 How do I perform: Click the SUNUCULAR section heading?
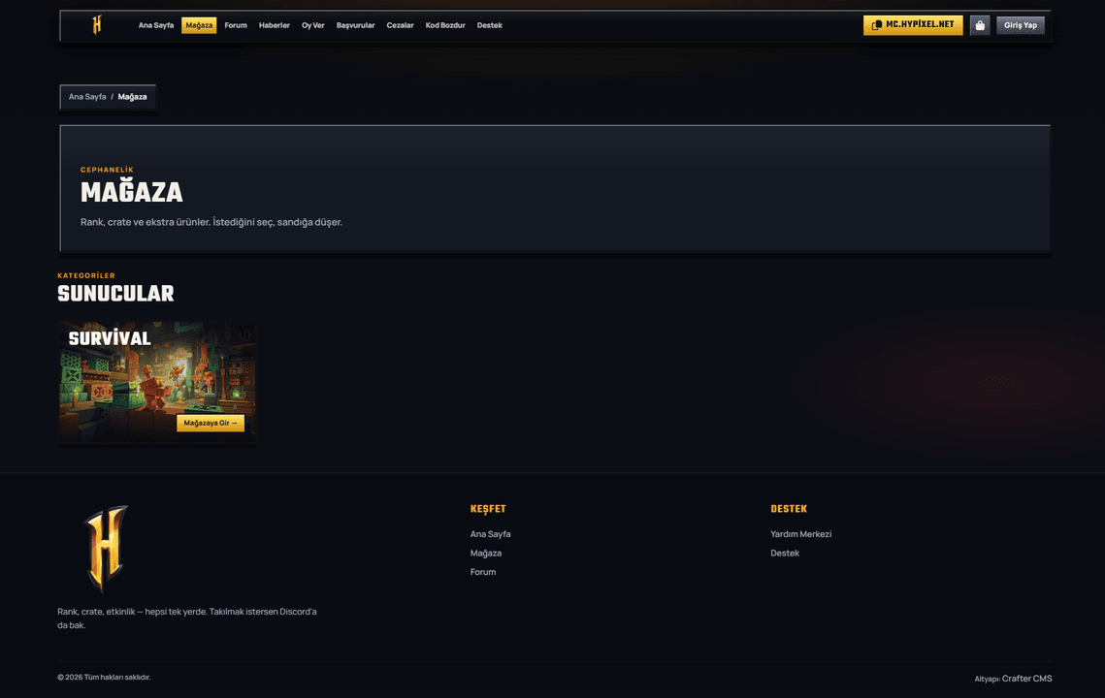(115, 294)
